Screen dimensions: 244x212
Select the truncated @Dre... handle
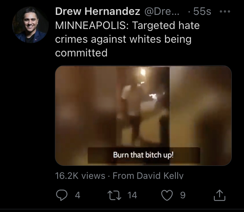point(162,11)
